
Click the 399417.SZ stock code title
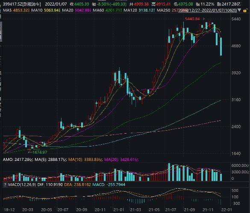click(x=22, y=4)
